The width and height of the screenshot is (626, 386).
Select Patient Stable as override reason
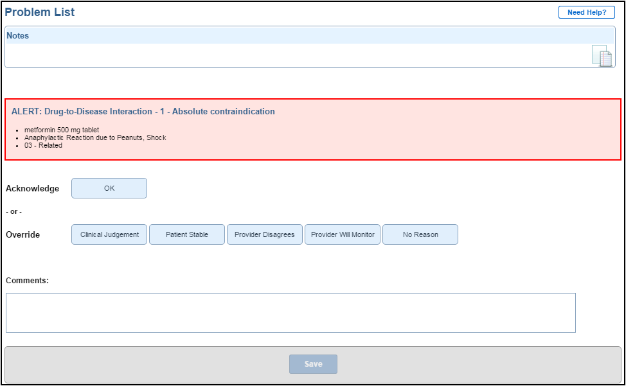coord(186,234)
